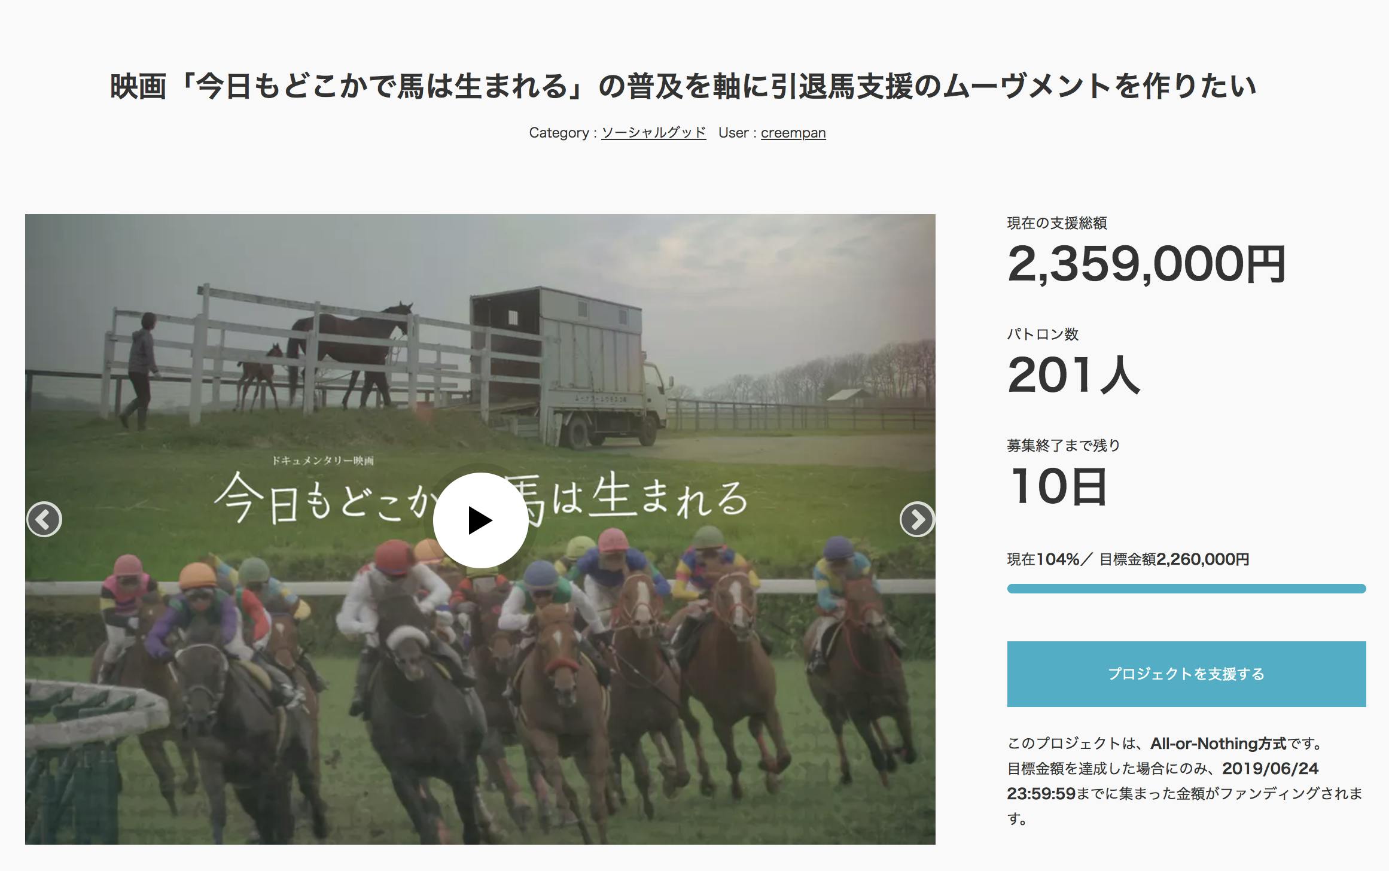Viewport: 1389px width, 871px height.
Task: Click the blue funding progress bar
Action: 1186,589
